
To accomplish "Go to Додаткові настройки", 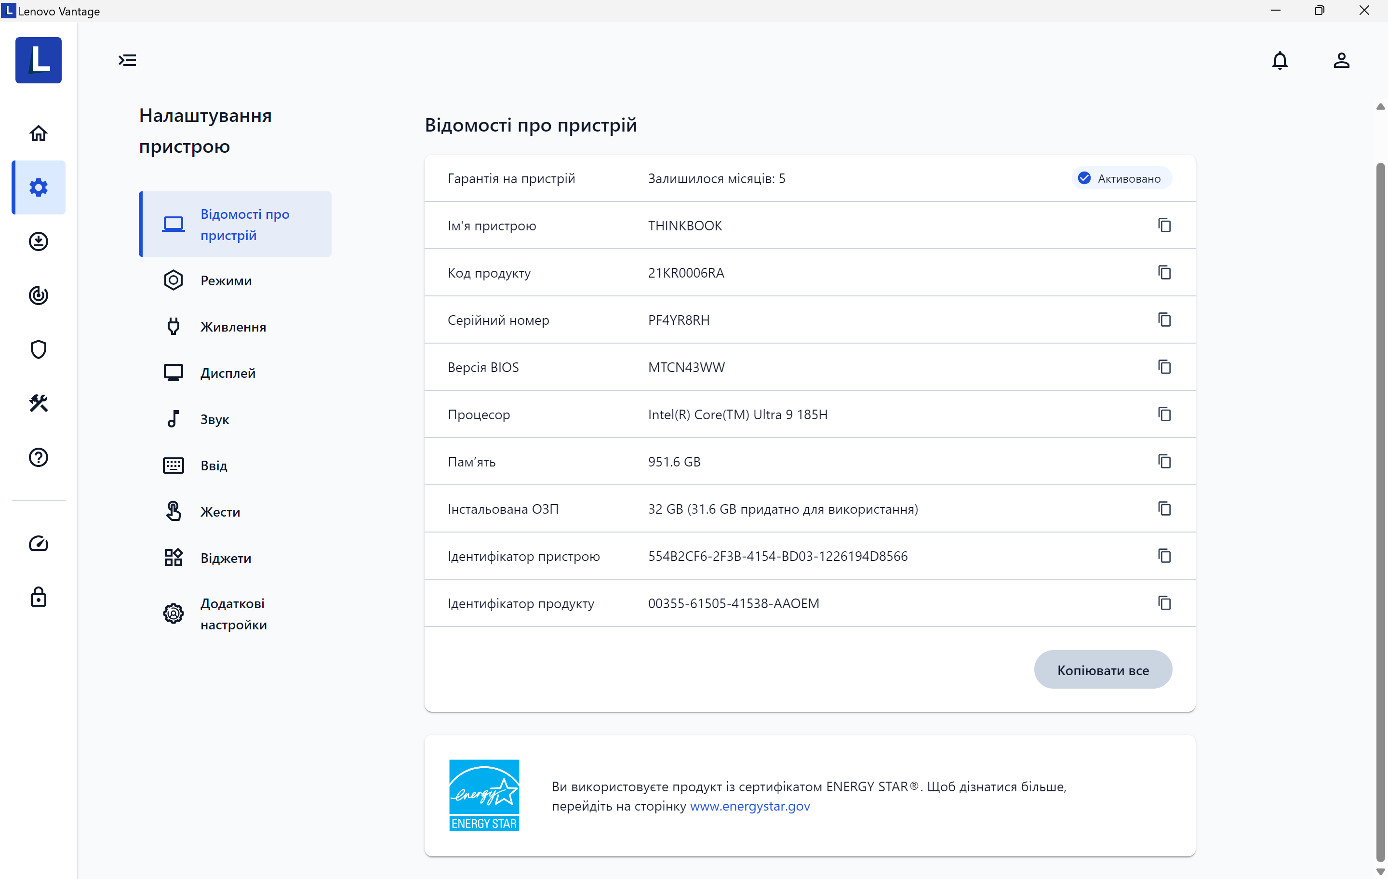I will click(233, 614).
